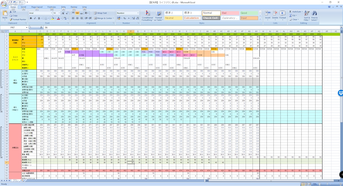This screenshot has height=186, width=343.
Task: Switch to the Page Layout ribbon tab
Action: click(x=37, y=7)
